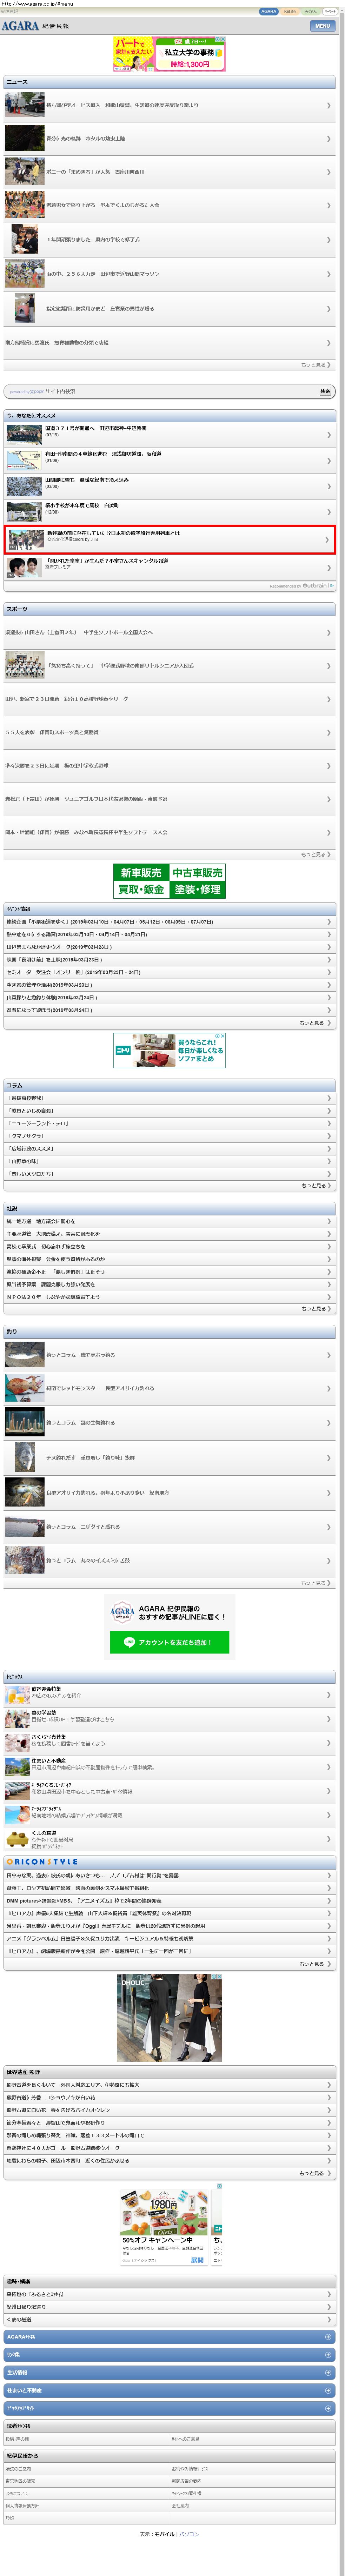Screen dimensions: 345x2576
Task: Open chevron on 印南町スポーツ賞 row
Action: [328, 733]
